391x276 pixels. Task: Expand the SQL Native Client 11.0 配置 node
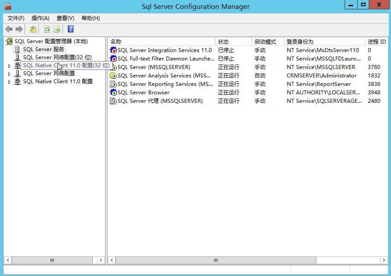coord(9,82)
